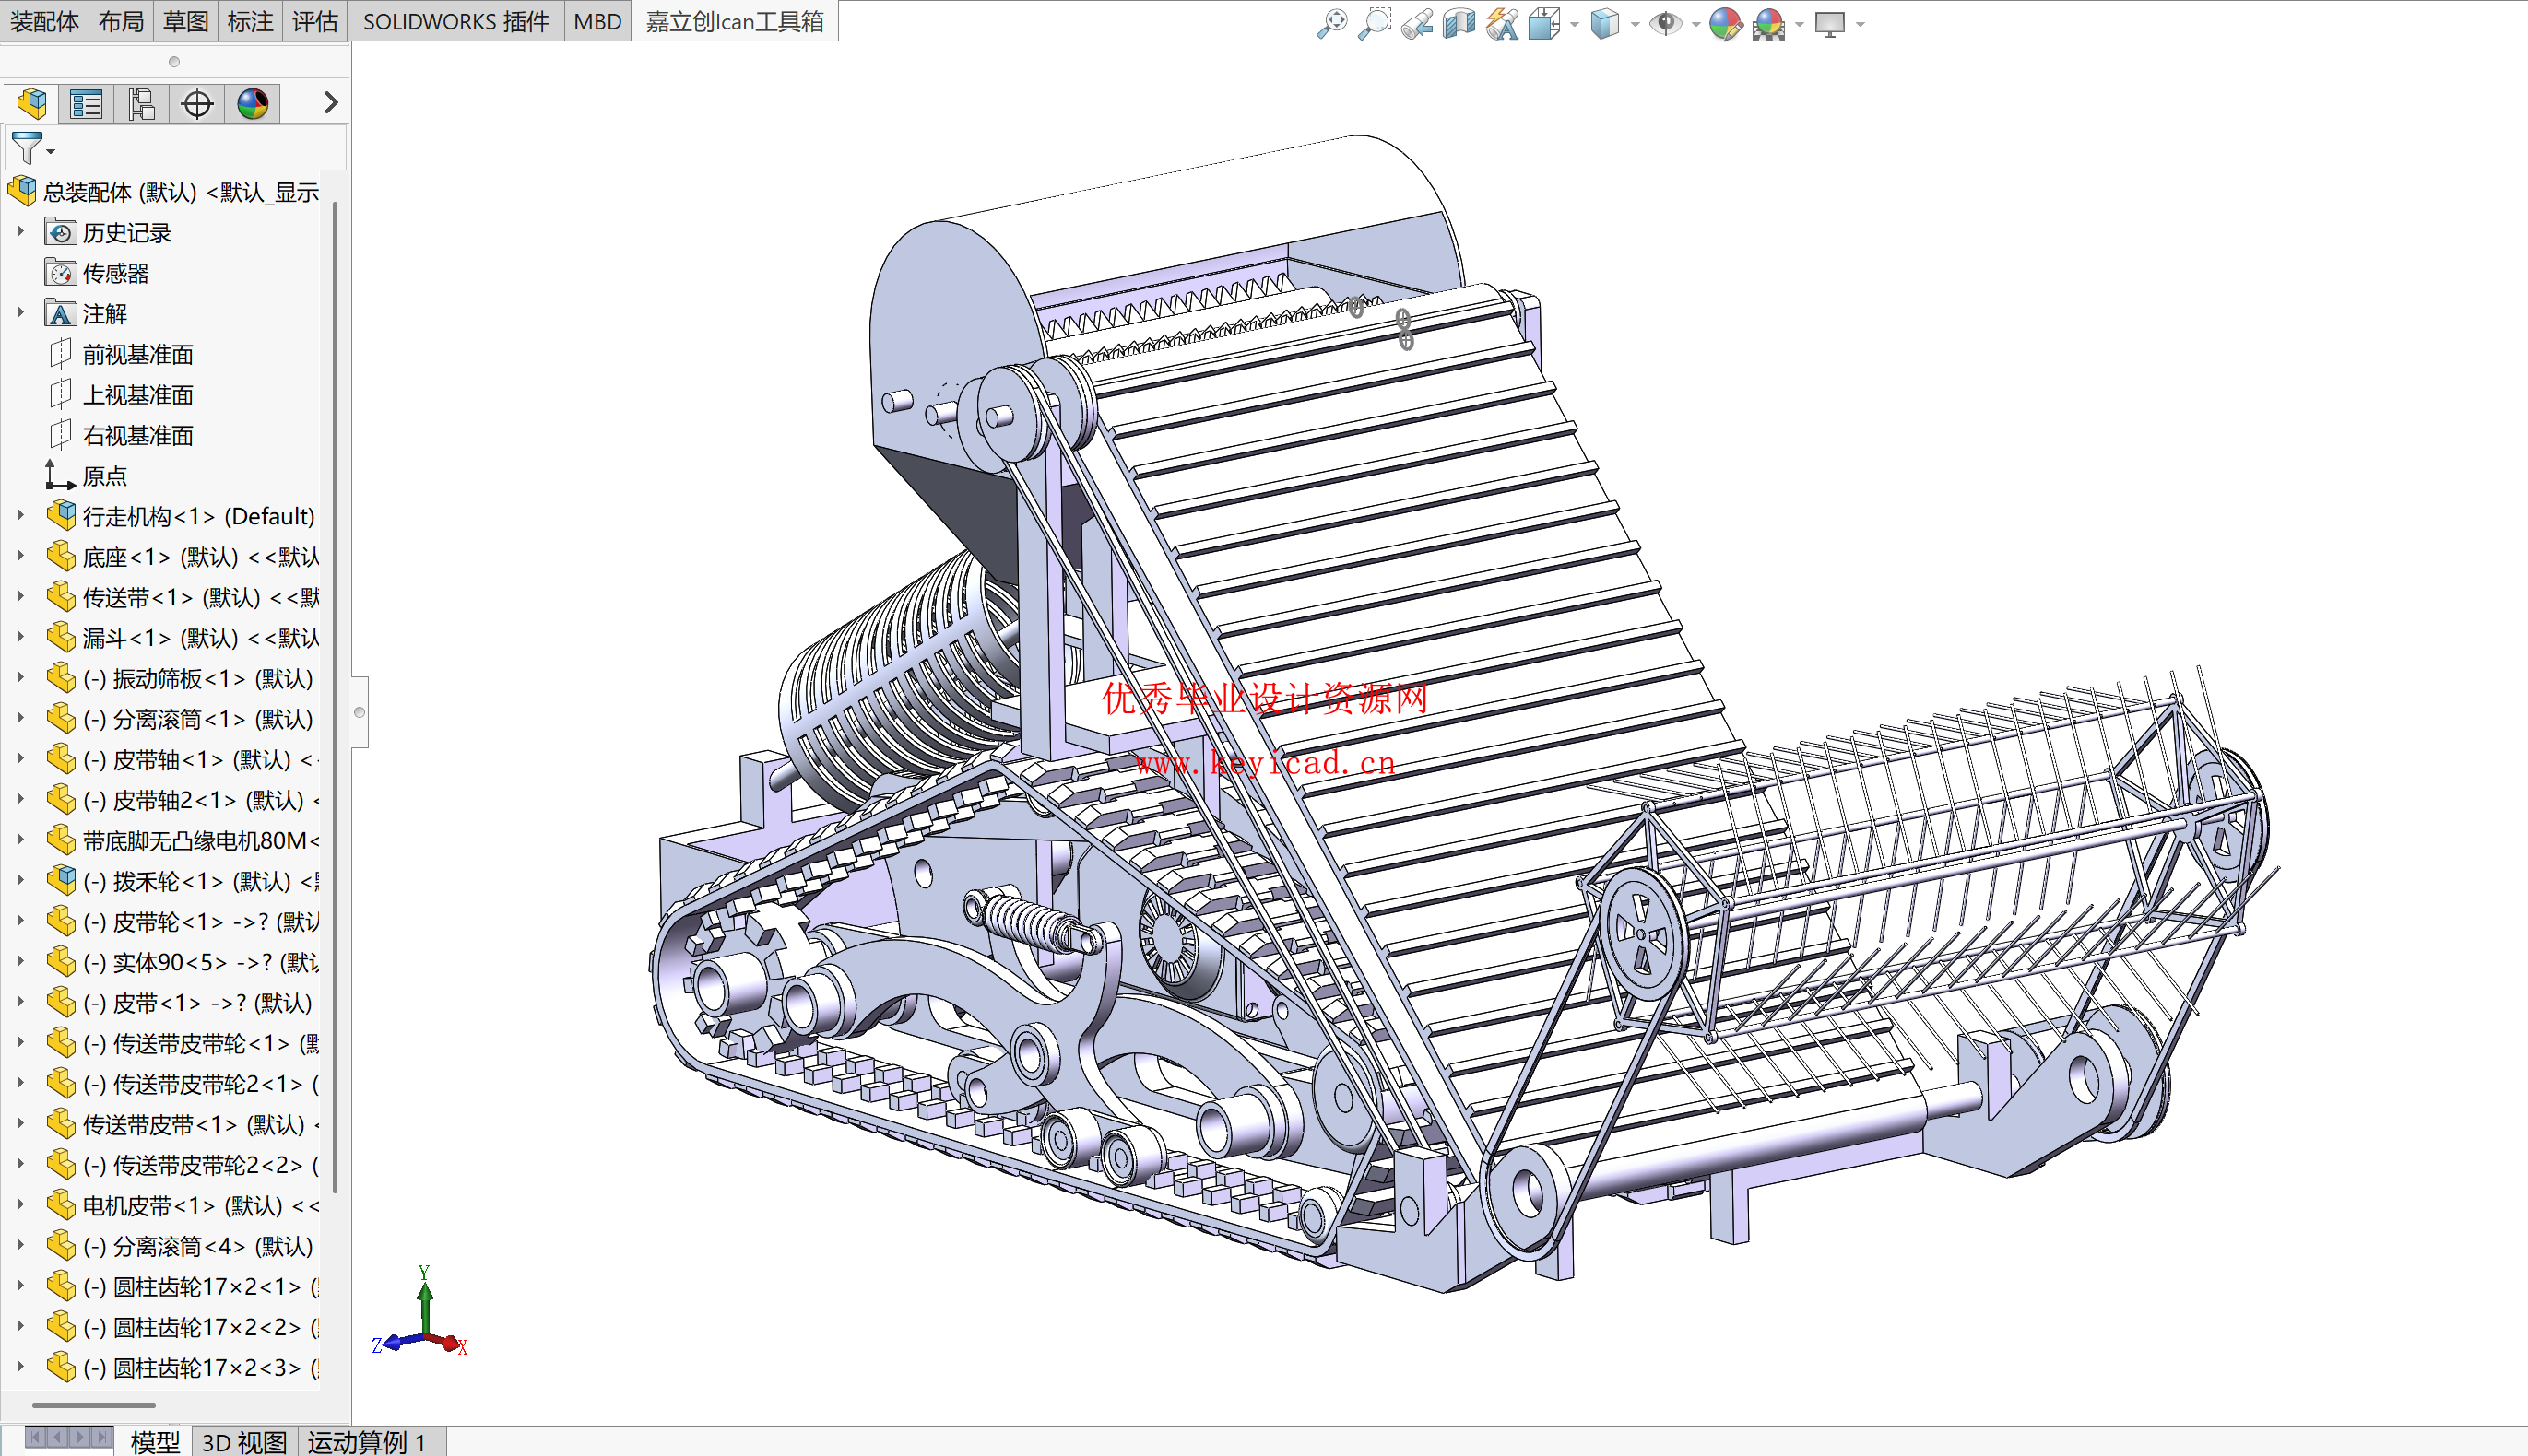This screenshot has width=2528, height=1456.
Task: Open the FeatureManager design tree tab
Action: 31,103
